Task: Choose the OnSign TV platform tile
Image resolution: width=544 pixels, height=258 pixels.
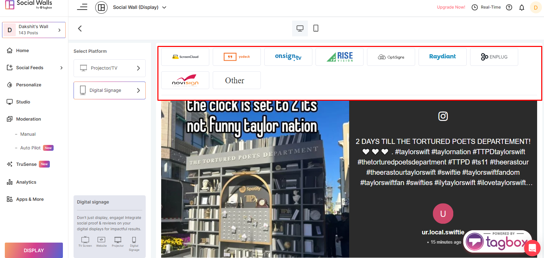Action: coord(288,57)
